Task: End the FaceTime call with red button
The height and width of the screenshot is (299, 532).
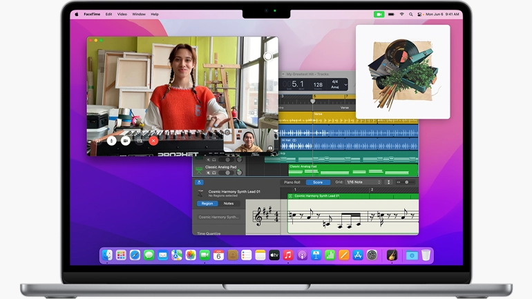Action: tap(153, 141)
